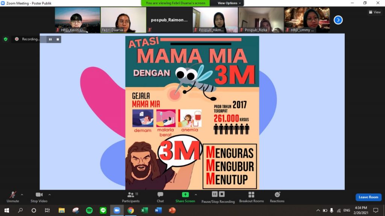Open the Windows notification center

[x=376, y=210]
